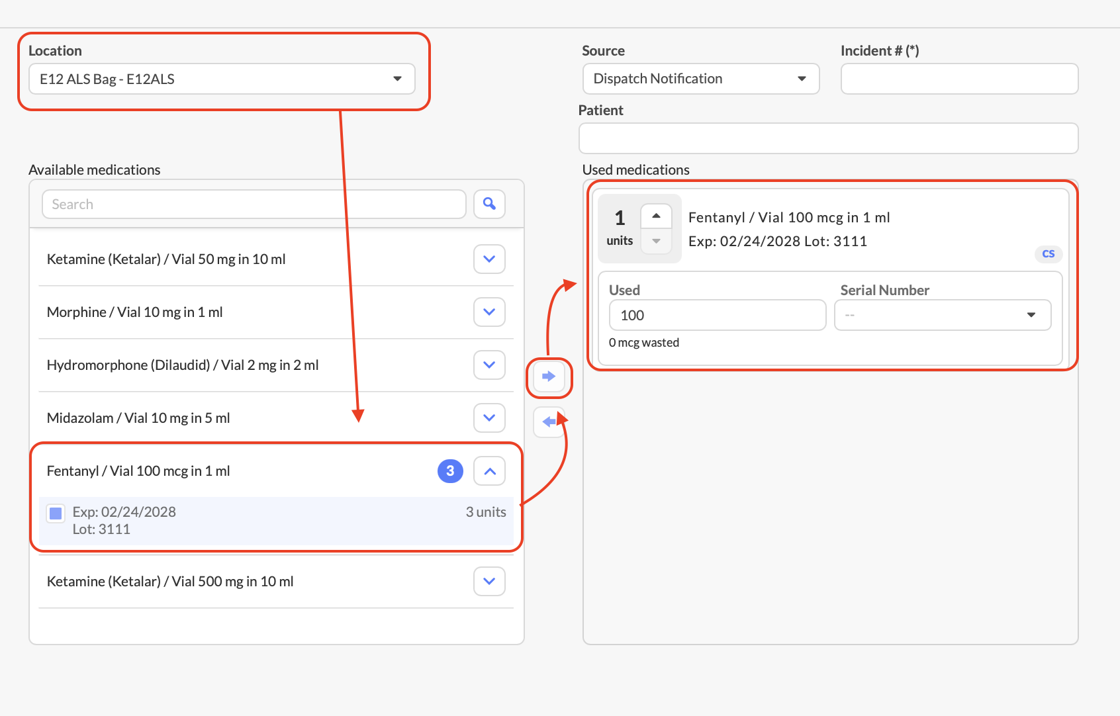The image size is (1120, 716).
Task: Expand the Morphine Vial 10 mg row
Action: click(489, 312)
